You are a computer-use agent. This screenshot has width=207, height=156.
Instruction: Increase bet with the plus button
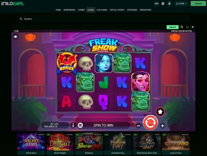[162, 126]
